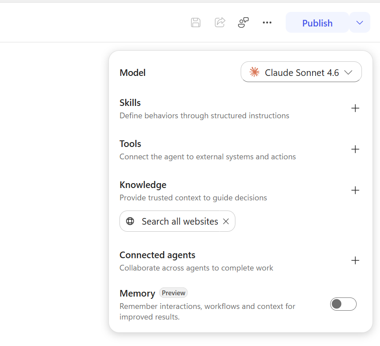Click the Tools heading

click(130, 143)
